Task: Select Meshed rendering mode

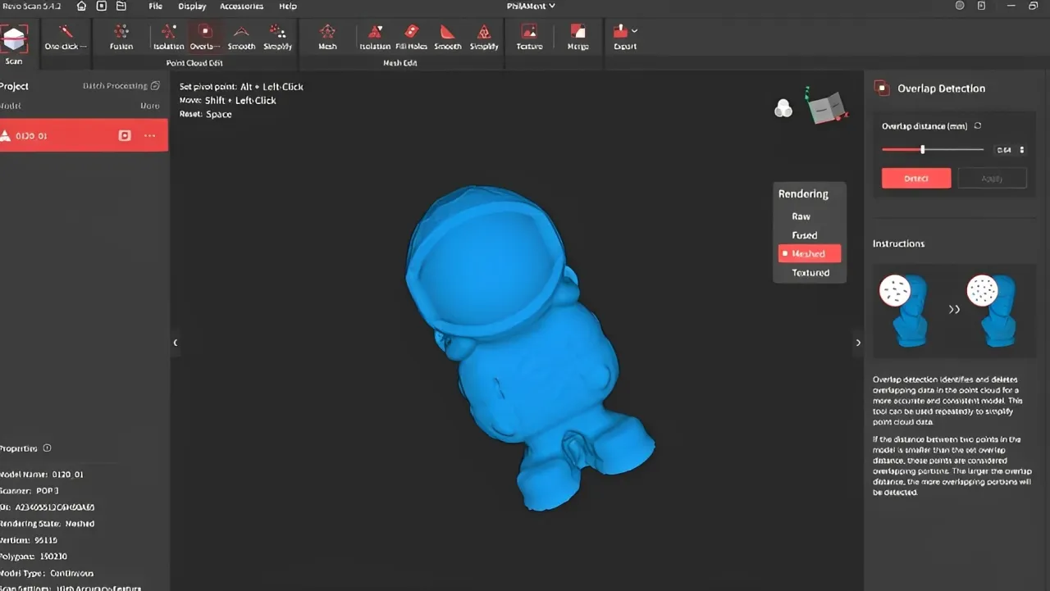Action: tap(810, 254)
